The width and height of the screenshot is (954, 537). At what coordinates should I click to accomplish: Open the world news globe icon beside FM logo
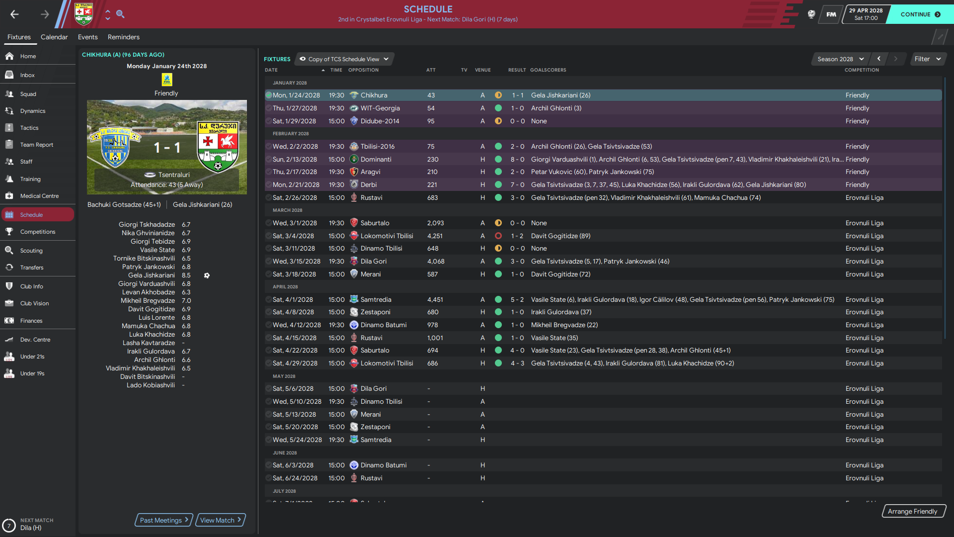[810, 14]
